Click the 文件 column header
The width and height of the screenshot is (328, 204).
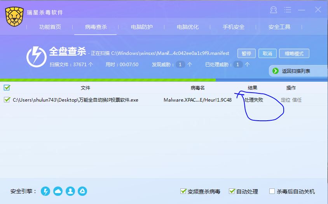(x=85, y=88)
